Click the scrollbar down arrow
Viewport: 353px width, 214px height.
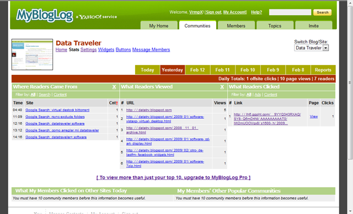pyautogui.click(x=350, y=211)
